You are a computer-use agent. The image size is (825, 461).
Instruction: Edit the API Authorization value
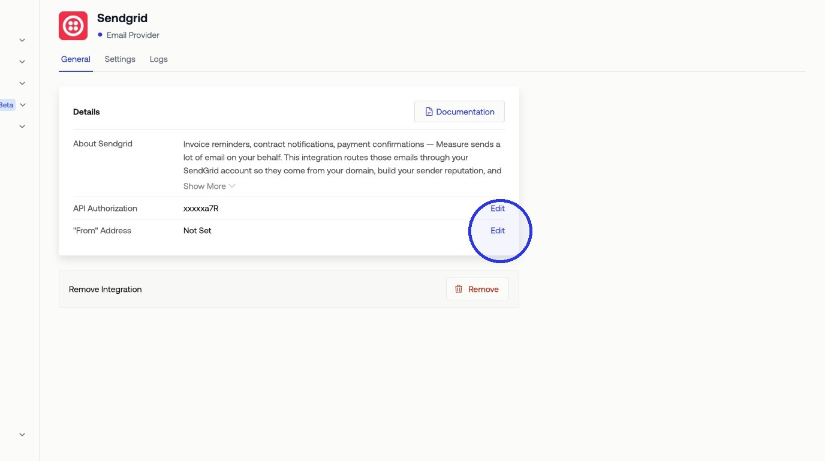coord(498,208)
